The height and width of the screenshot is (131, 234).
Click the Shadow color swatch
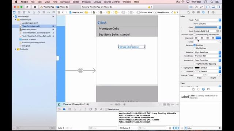coord(197,71)
